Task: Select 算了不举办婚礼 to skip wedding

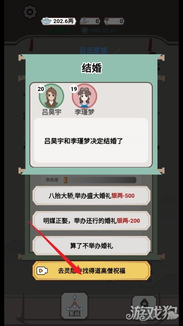Action: [x=91, y=246]
